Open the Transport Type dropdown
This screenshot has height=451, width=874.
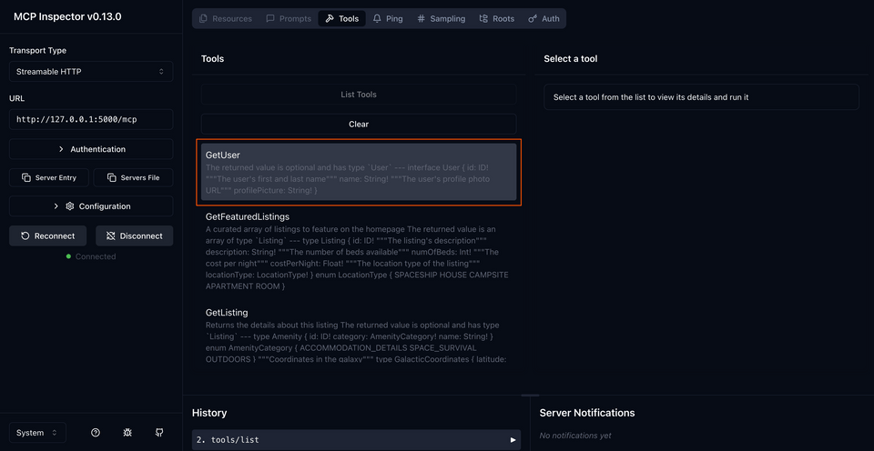pos(91,71)
